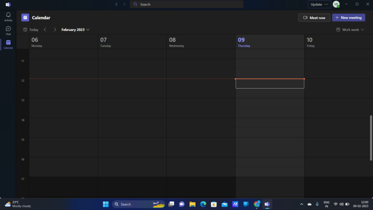Go to the next week
The width and height of the screenshot is (373, 210).
click(x=55, y=30)
